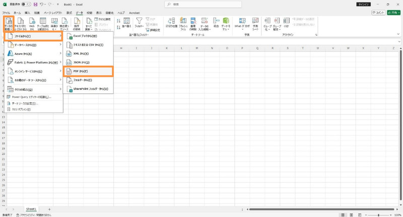Click the green 共有 share button
Image resolution: width=403 pixels, height=217 pixels.
pos(394,13)
